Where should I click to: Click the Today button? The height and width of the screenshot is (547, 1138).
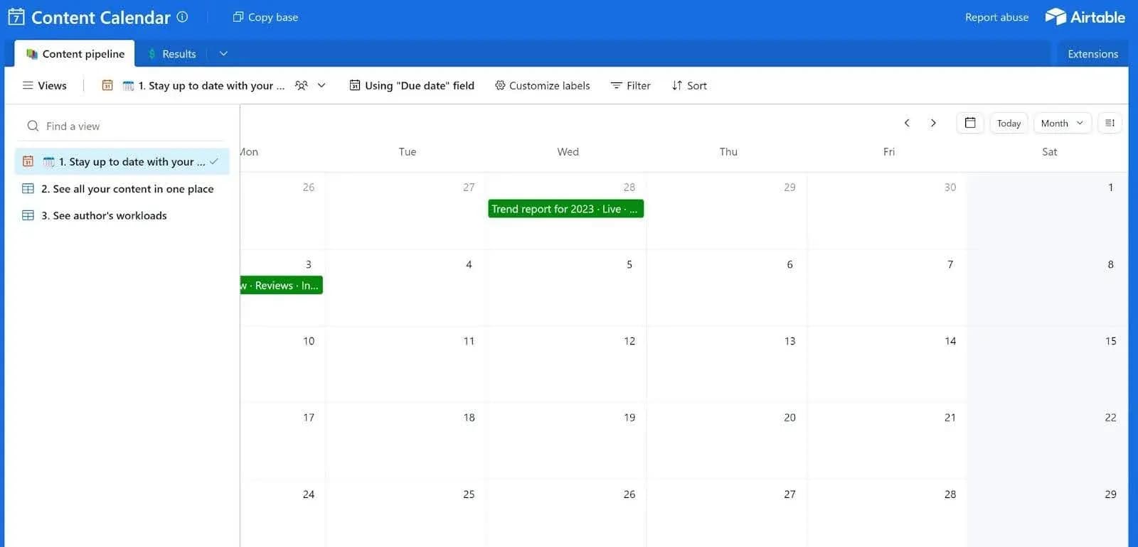point(1008,123)
